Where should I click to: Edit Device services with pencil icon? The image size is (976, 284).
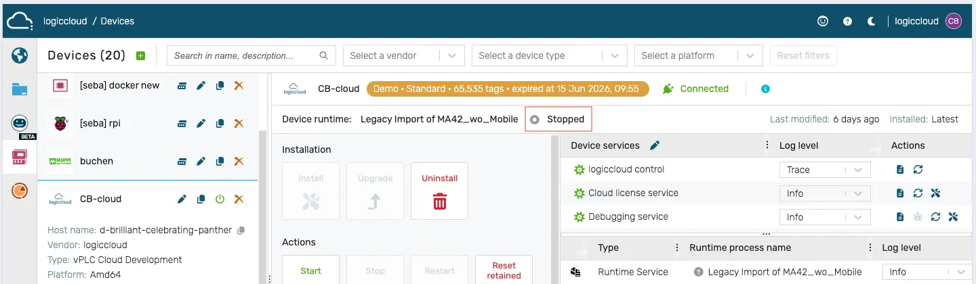pyautogui.click(x=654, y=145)
